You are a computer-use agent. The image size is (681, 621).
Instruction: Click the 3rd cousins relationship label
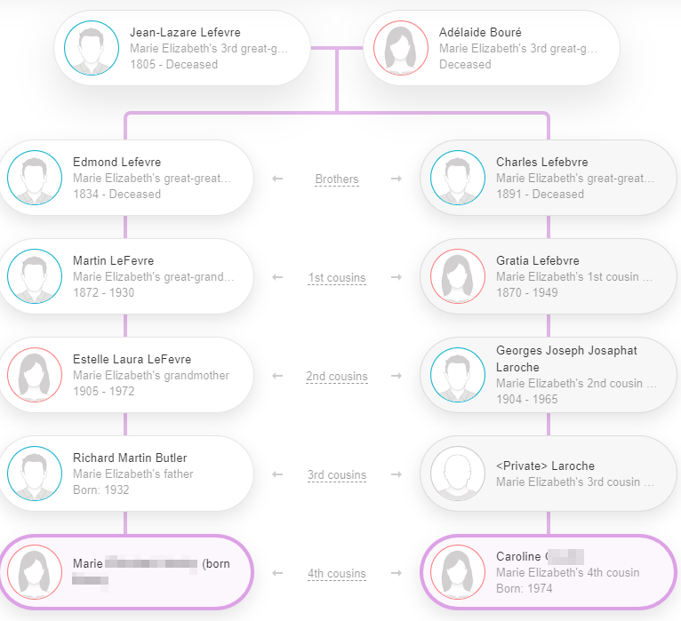point(337,475)
